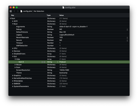Open the type popup for Item 0
Viewport: 138px width, 107px height.
tap(57, 62)
